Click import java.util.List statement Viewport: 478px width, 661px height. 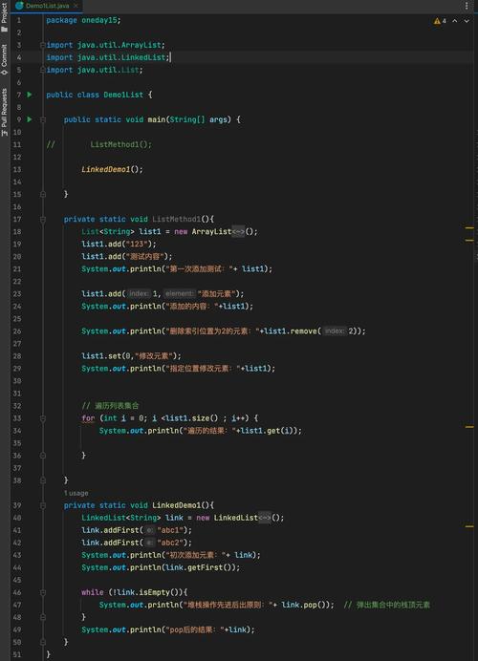95,70
